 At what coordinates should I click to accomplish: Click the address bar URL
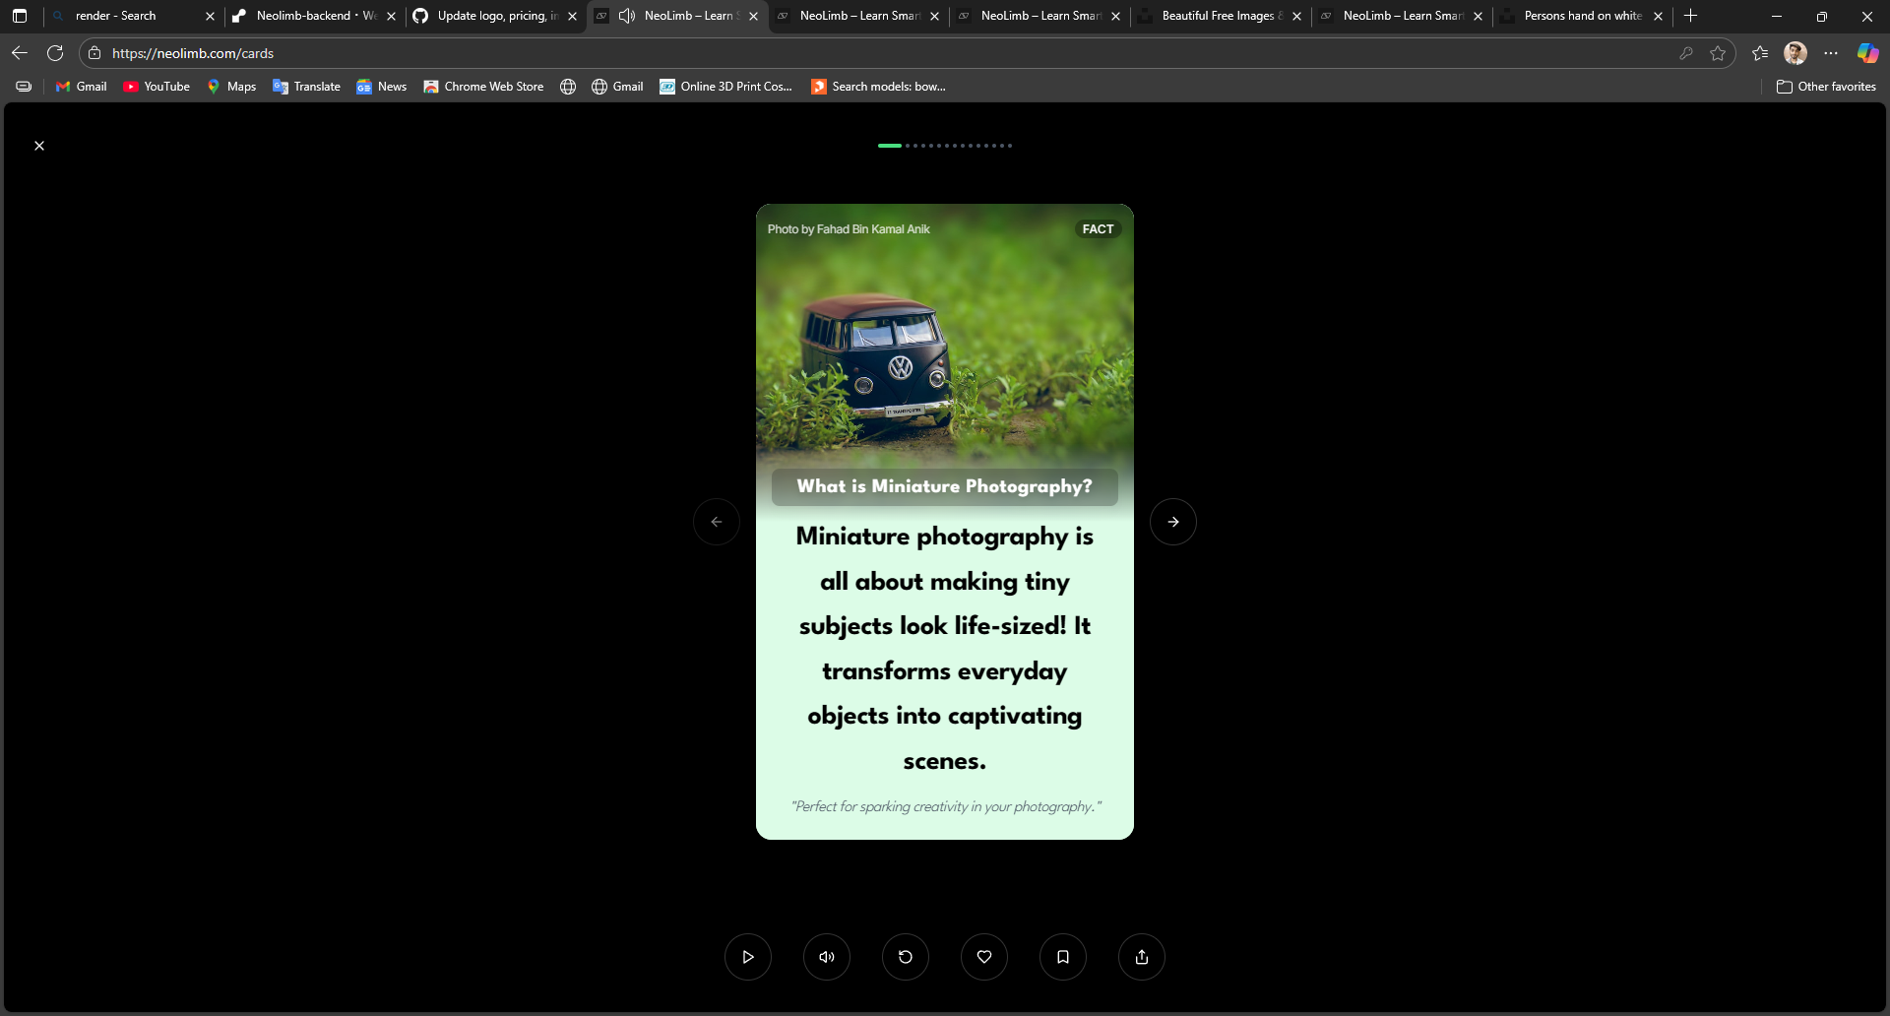tap(193, 53)
